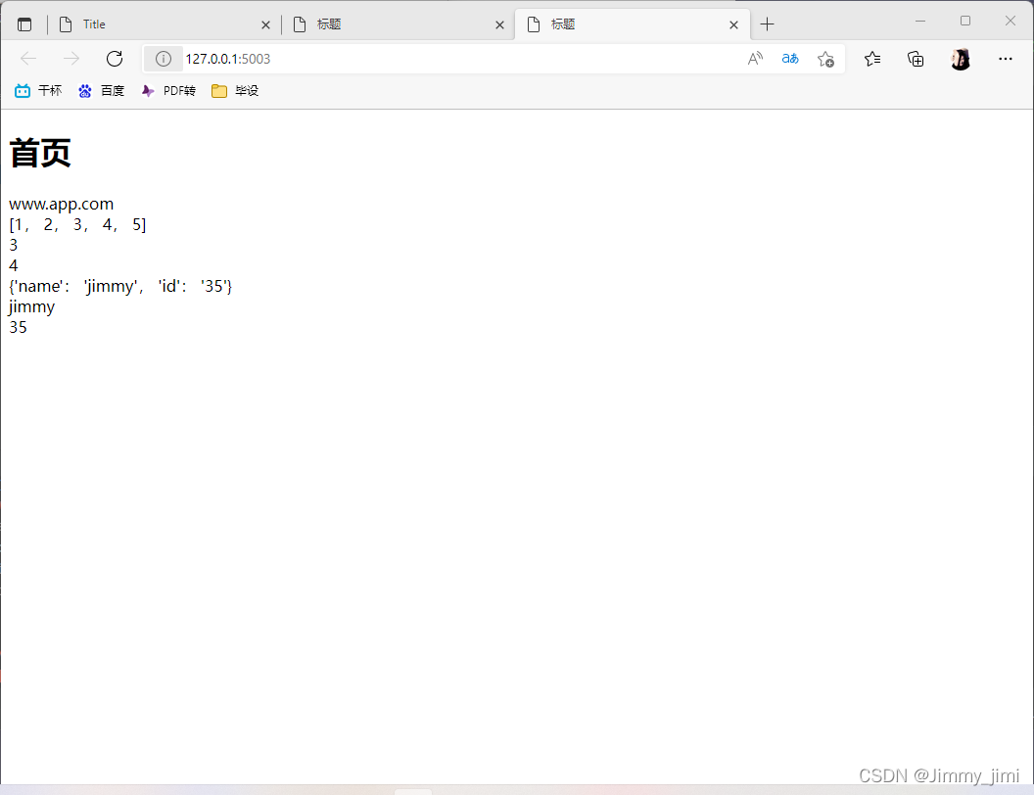Image resolution: width=1034 pixels, height=795 pixels.
Task: View site information icon
Action: click(164, 59)
